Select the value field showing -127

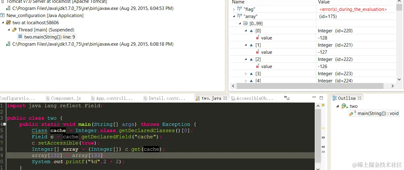coord(323,52)
